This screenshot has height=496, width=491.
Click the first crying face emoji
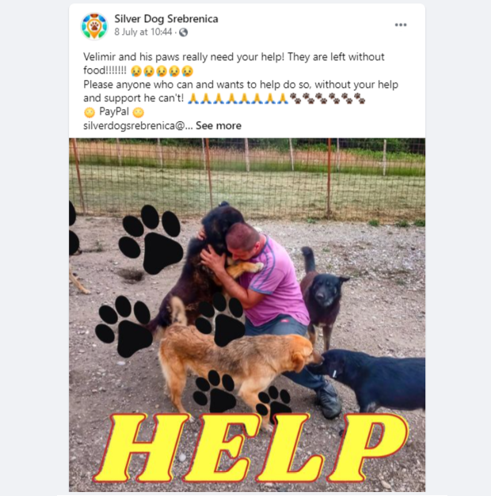click(x=136, y=71)
